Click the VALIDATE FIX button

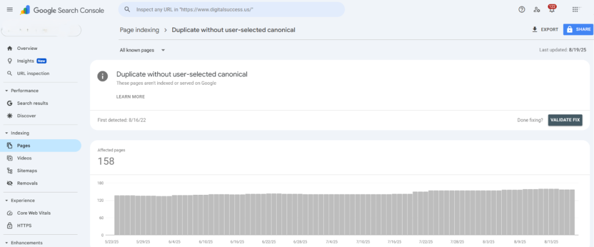click(565, 120)
